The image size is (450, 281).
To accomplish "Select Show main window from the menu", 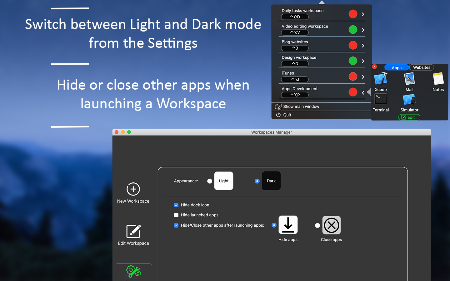I will 301,106.
